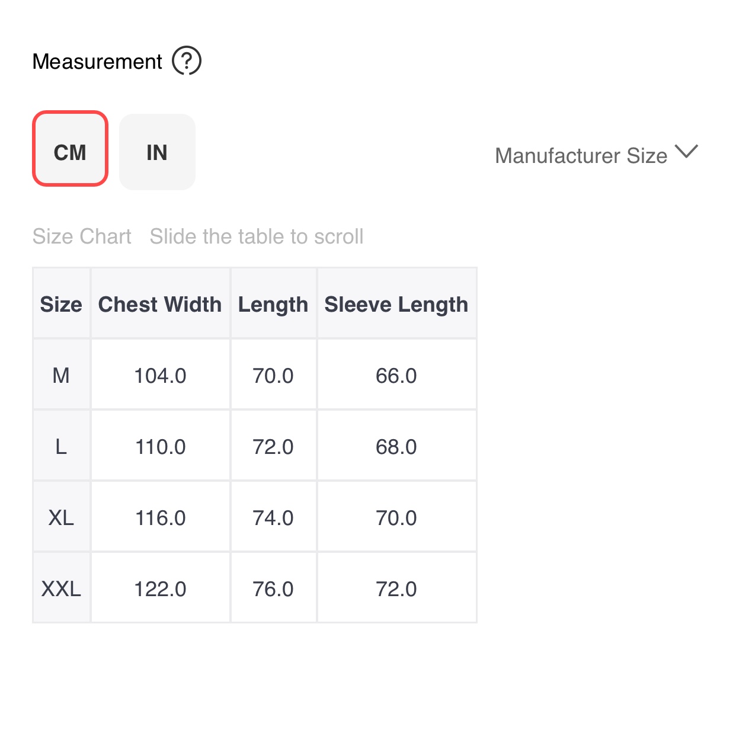The height and width of the screenshot is (736, 736).
Task: Click the Measurement help question mark icon
Action: click(x=187, y=61)
